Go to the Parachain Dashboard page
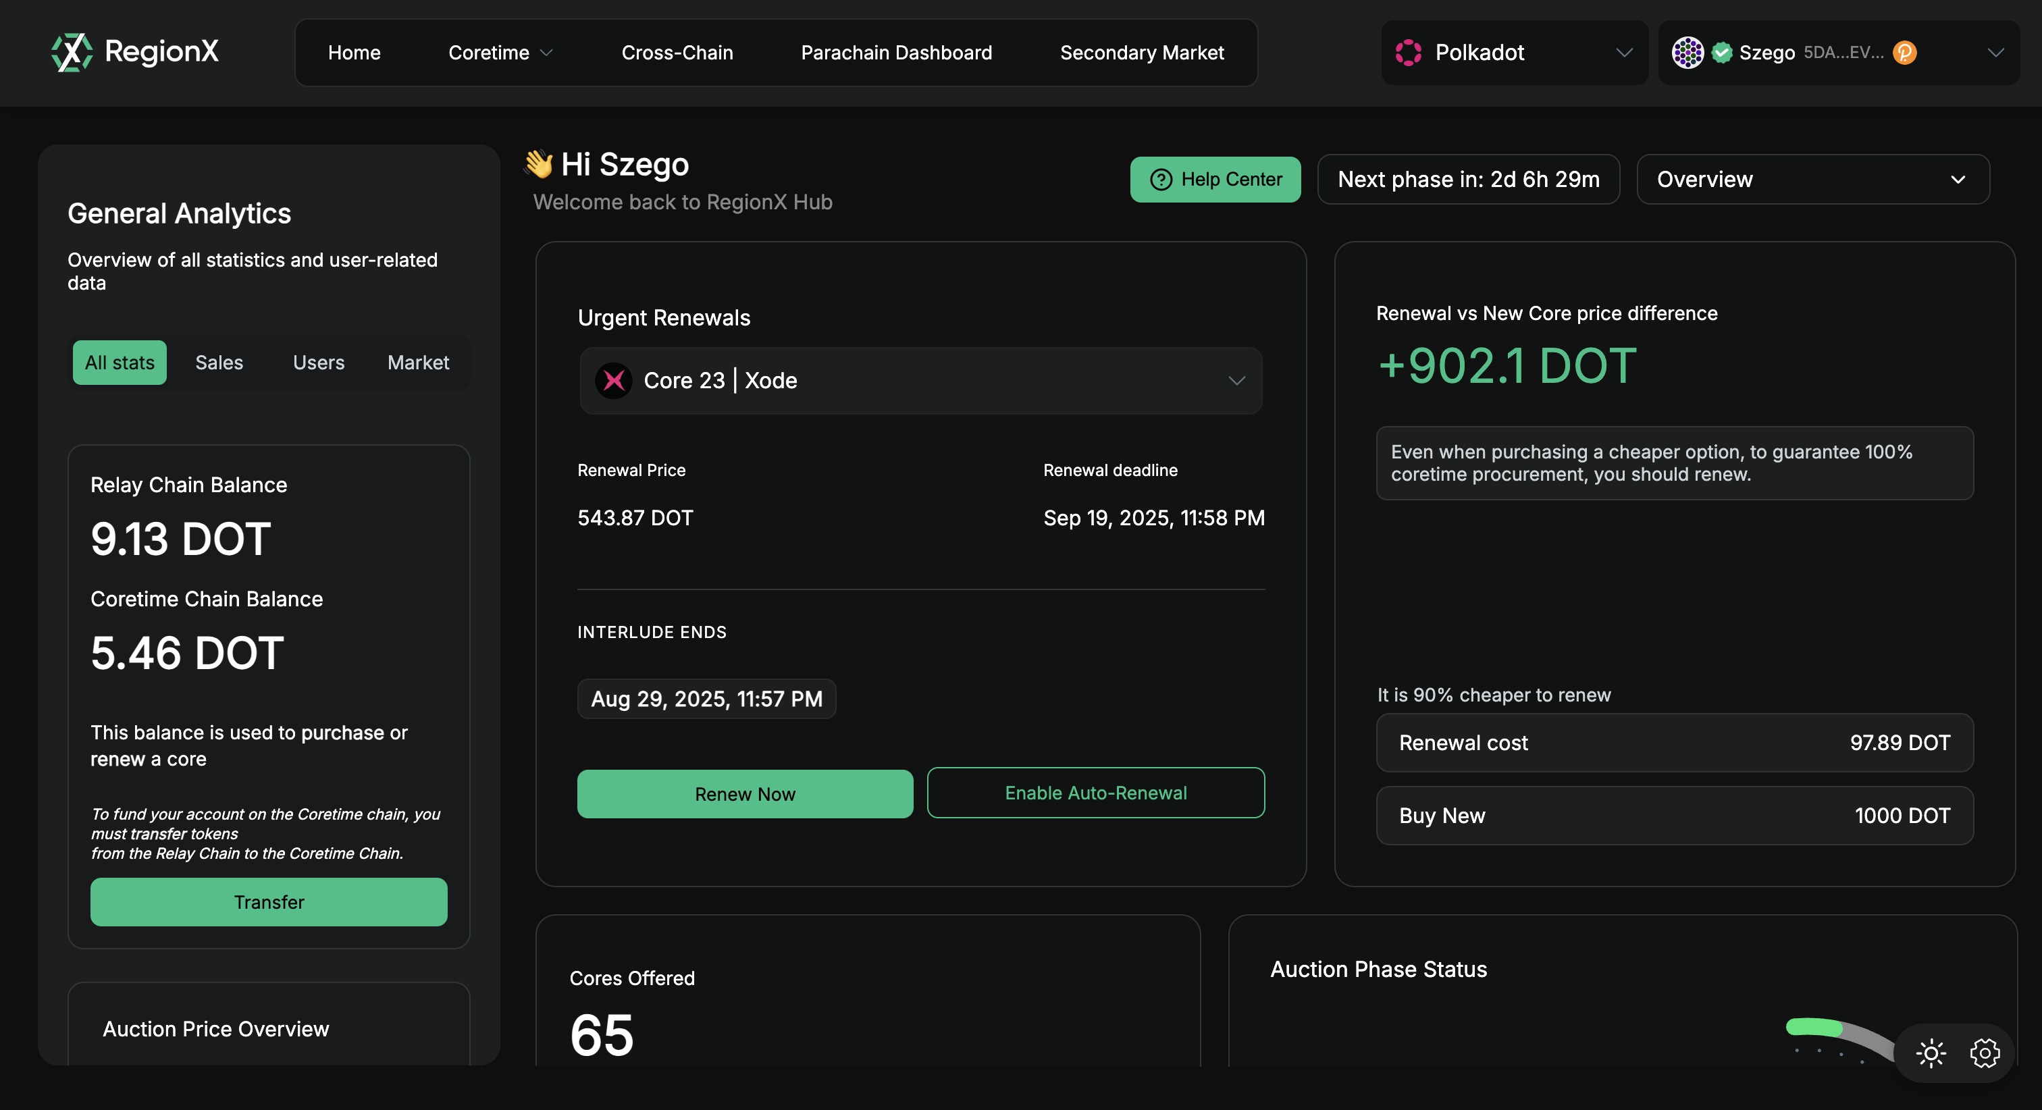2042x1110 pixels. point(896,53)
